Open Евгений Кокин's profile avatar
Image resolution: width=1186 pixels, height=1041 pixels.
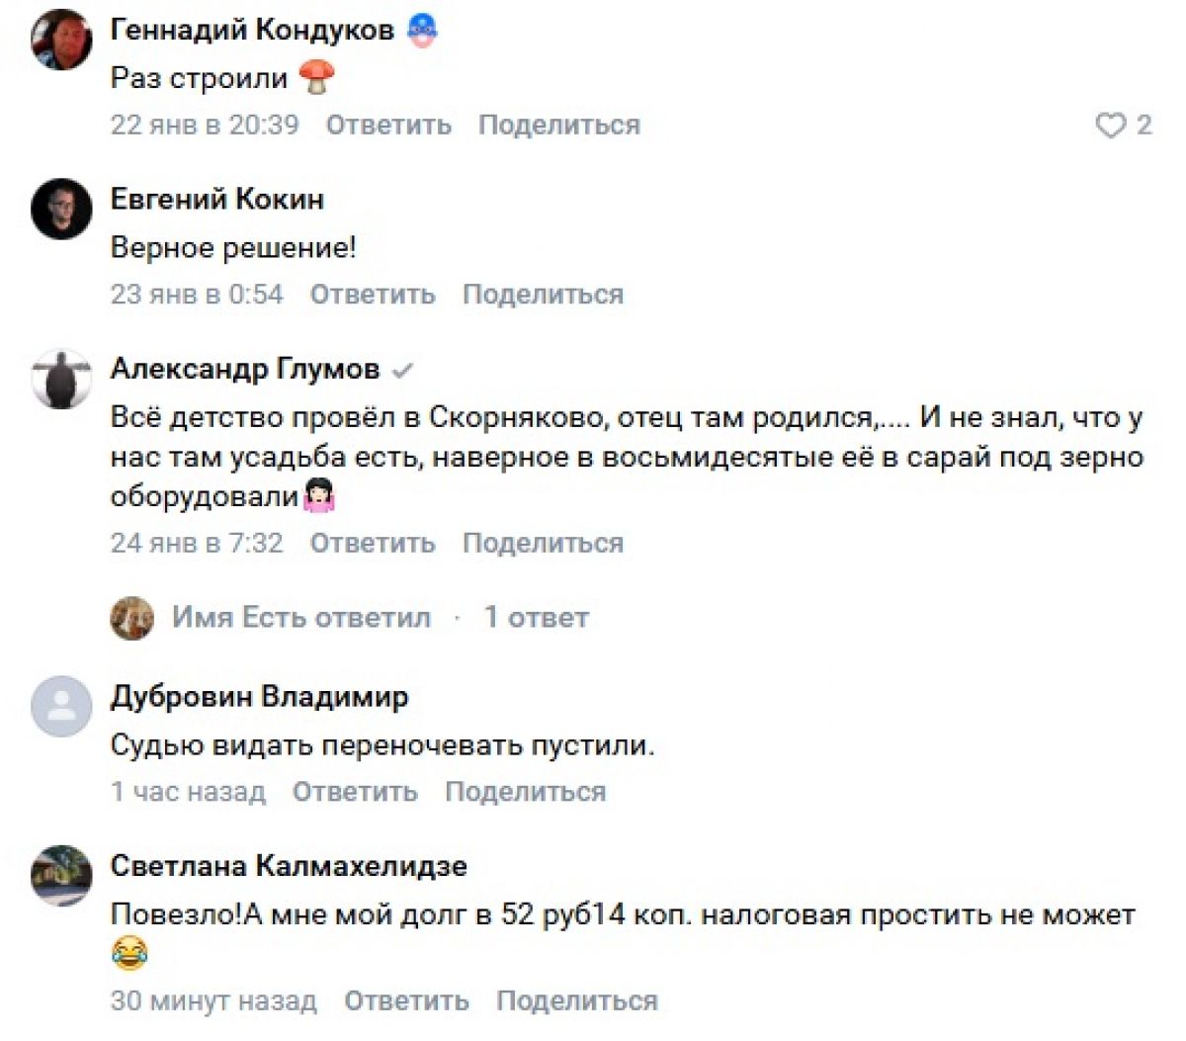(x=62, y=209)
